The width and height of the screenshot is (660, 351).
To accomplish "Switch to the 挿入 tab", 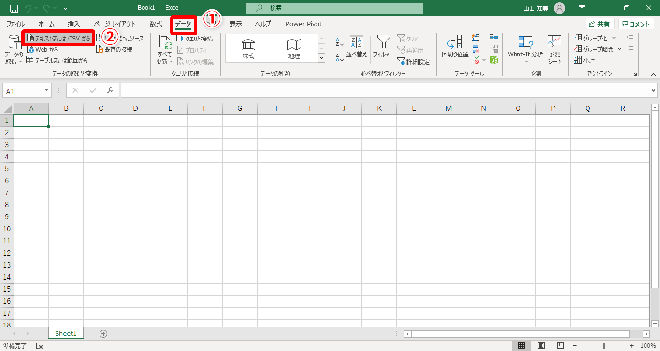I will (74, 24).
